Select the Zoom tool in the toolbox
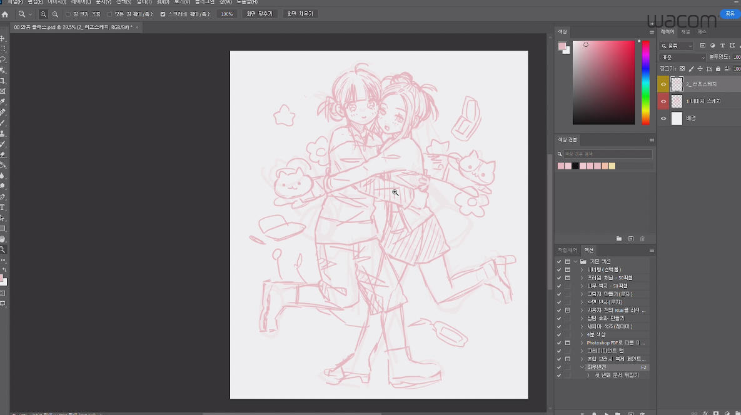This screenshot has width=741, height=415. point(3,250)
